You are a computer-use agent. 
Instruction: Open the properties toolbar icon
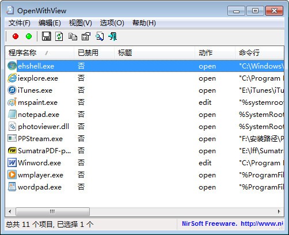point(86,36)
